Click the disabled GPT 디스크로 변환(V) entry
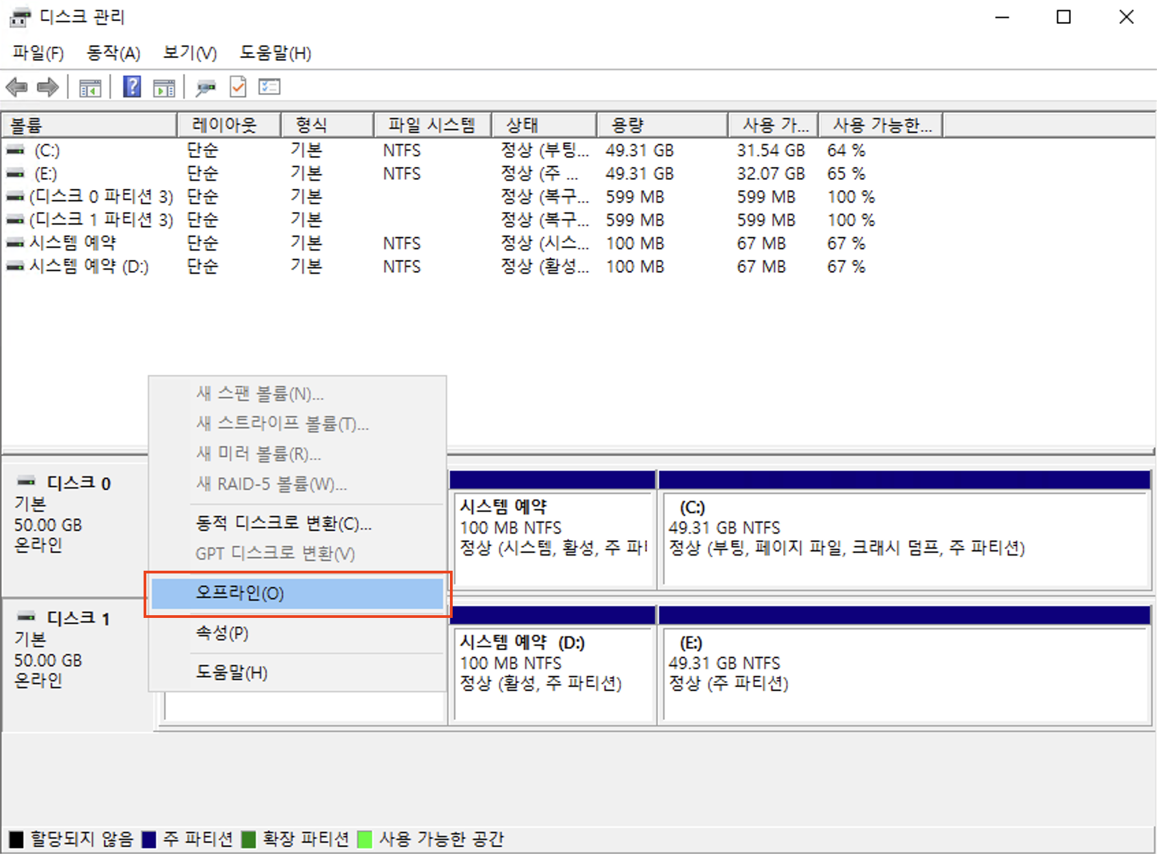 point(297,554)
